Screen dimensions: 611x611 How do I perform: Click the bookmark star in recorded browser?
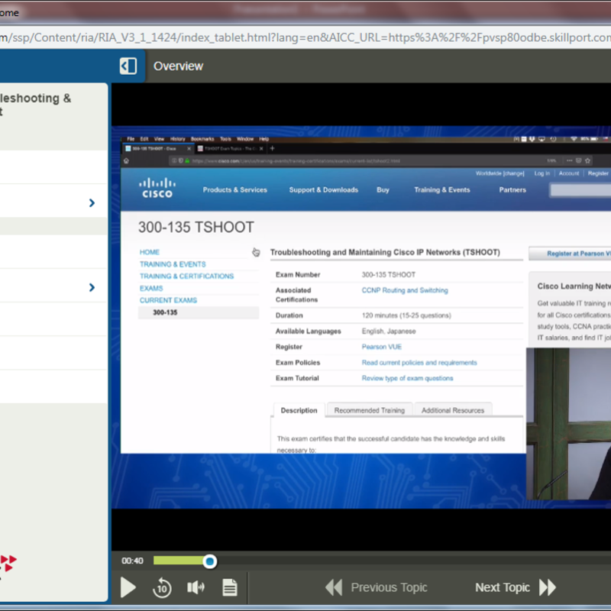[x=587, y=160]
